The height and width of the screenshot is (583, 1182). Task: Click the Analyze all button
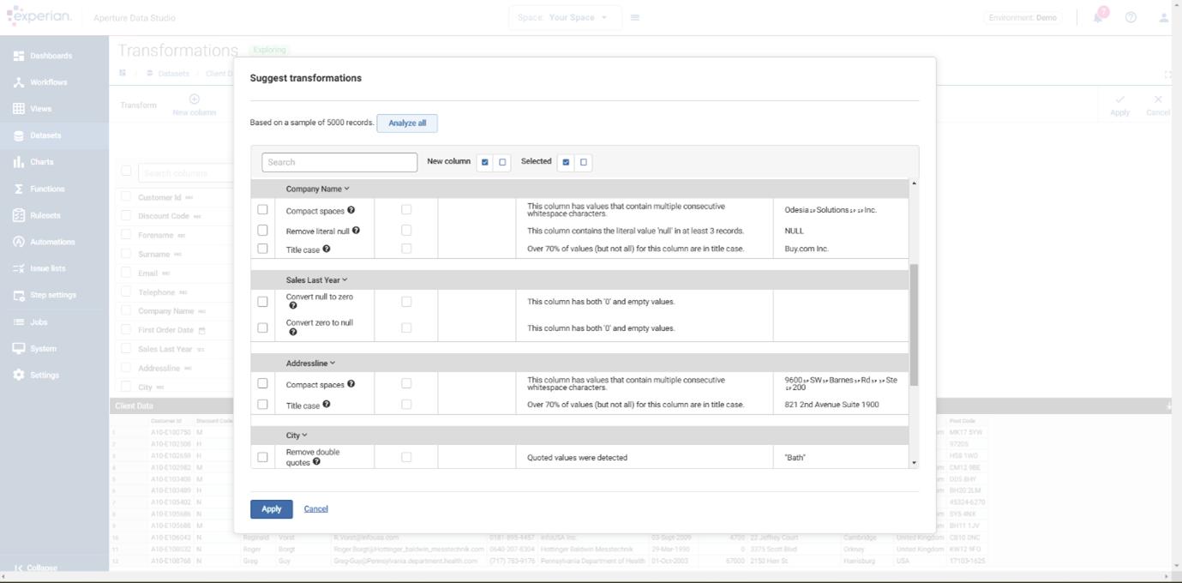coord(407,123)
